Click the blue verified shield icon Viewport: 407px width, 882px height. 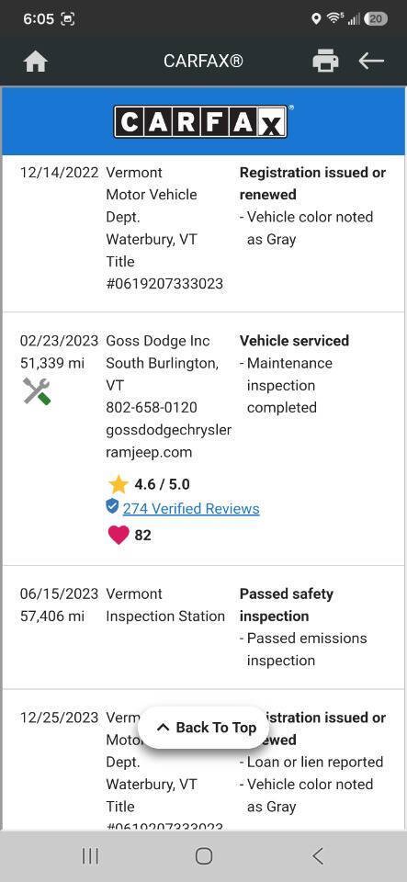pos(112,507)
